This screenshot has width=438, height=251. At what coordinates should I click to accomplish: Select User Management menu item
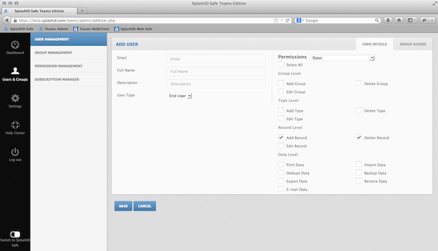coord(68,40)
